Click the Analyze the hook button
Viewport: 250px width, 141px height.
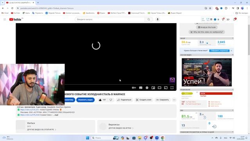[x=207, y=27]
